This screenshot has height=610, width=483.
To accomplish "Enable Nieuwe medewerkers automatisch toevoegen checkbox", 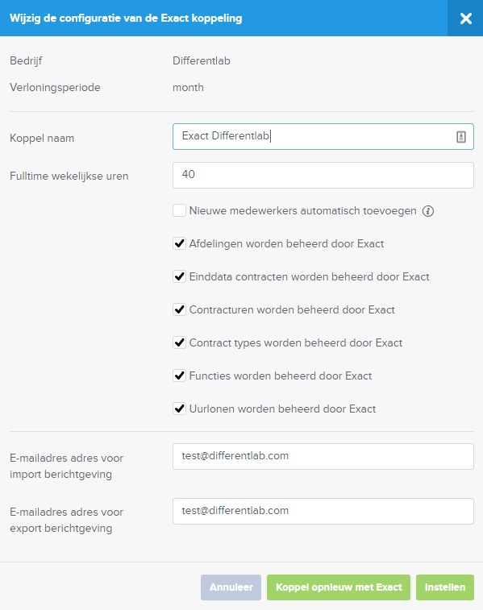I will [179, 210].
